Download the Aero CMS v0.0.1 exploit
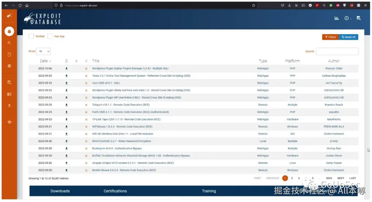Image resolution: width=372 pixels, height=202 pixels. point(66,83)
